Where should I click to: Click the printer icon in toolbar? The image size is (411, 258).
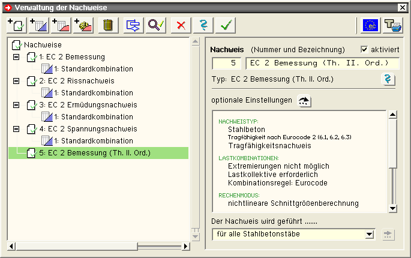coord(394,25)
